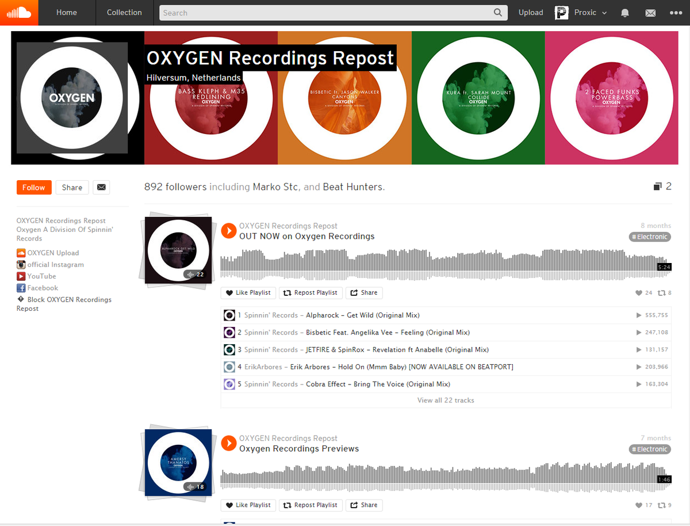Click the search magnifier icon

pos(498,13)
